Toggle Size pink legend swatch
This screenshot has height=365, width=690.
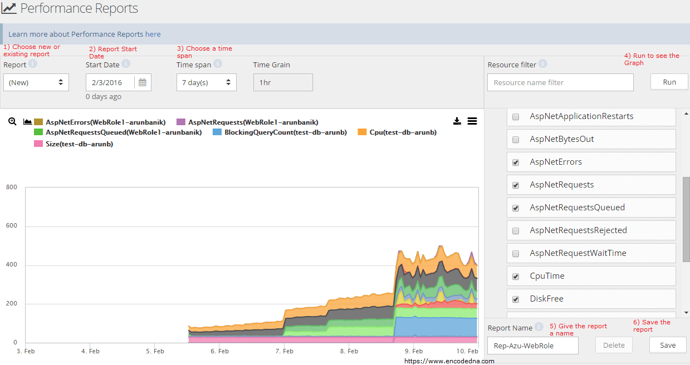point(38,144)
